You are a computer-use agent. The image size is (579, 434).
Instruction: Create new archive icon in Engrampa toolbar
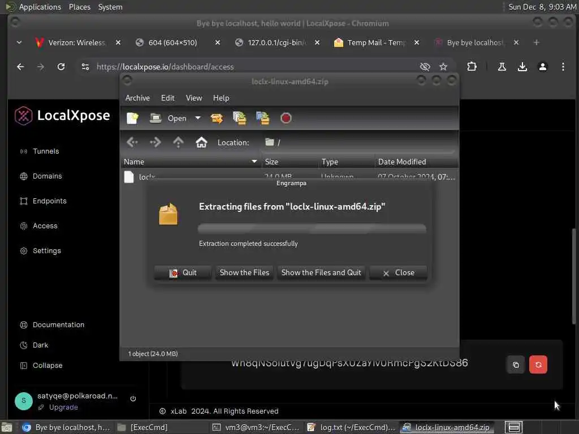pos(132,118)
